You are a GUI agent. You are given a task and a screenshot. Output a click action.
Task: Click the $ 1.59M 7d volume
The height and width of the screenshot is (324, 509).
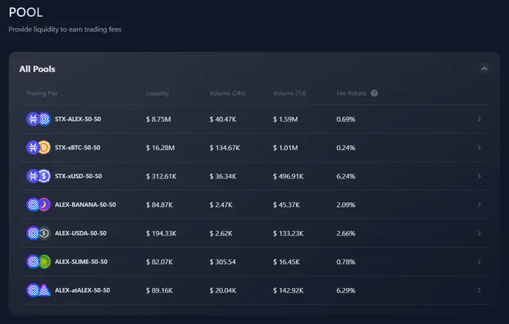click(x=285, y=119)
